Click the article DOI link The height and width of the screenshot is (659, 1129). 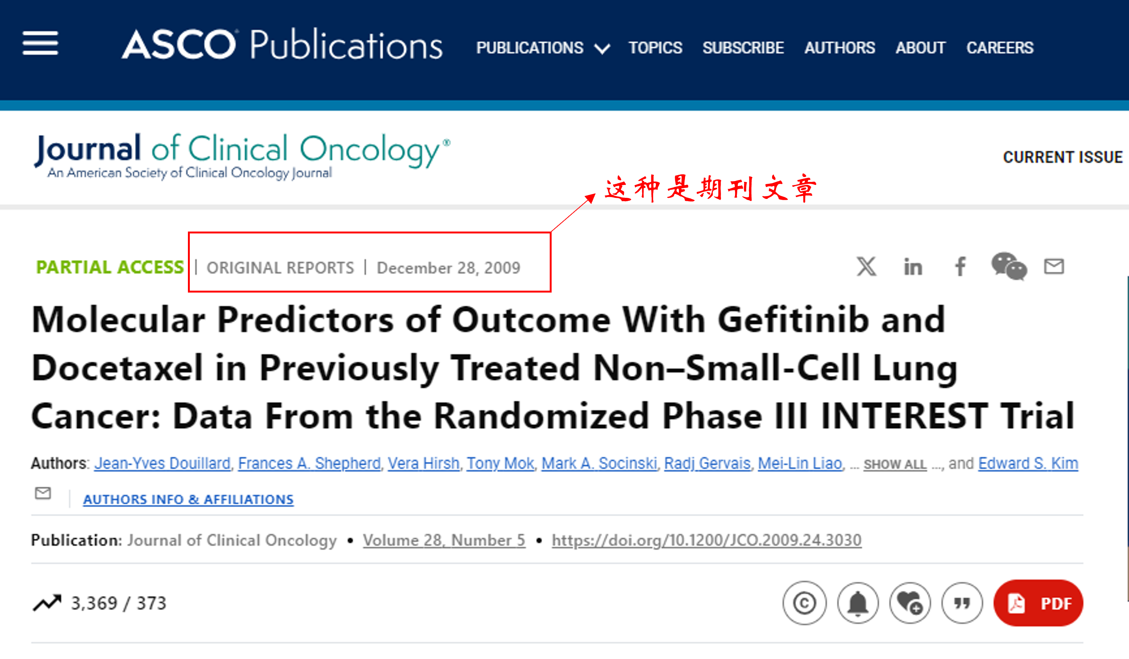[706, 540]
